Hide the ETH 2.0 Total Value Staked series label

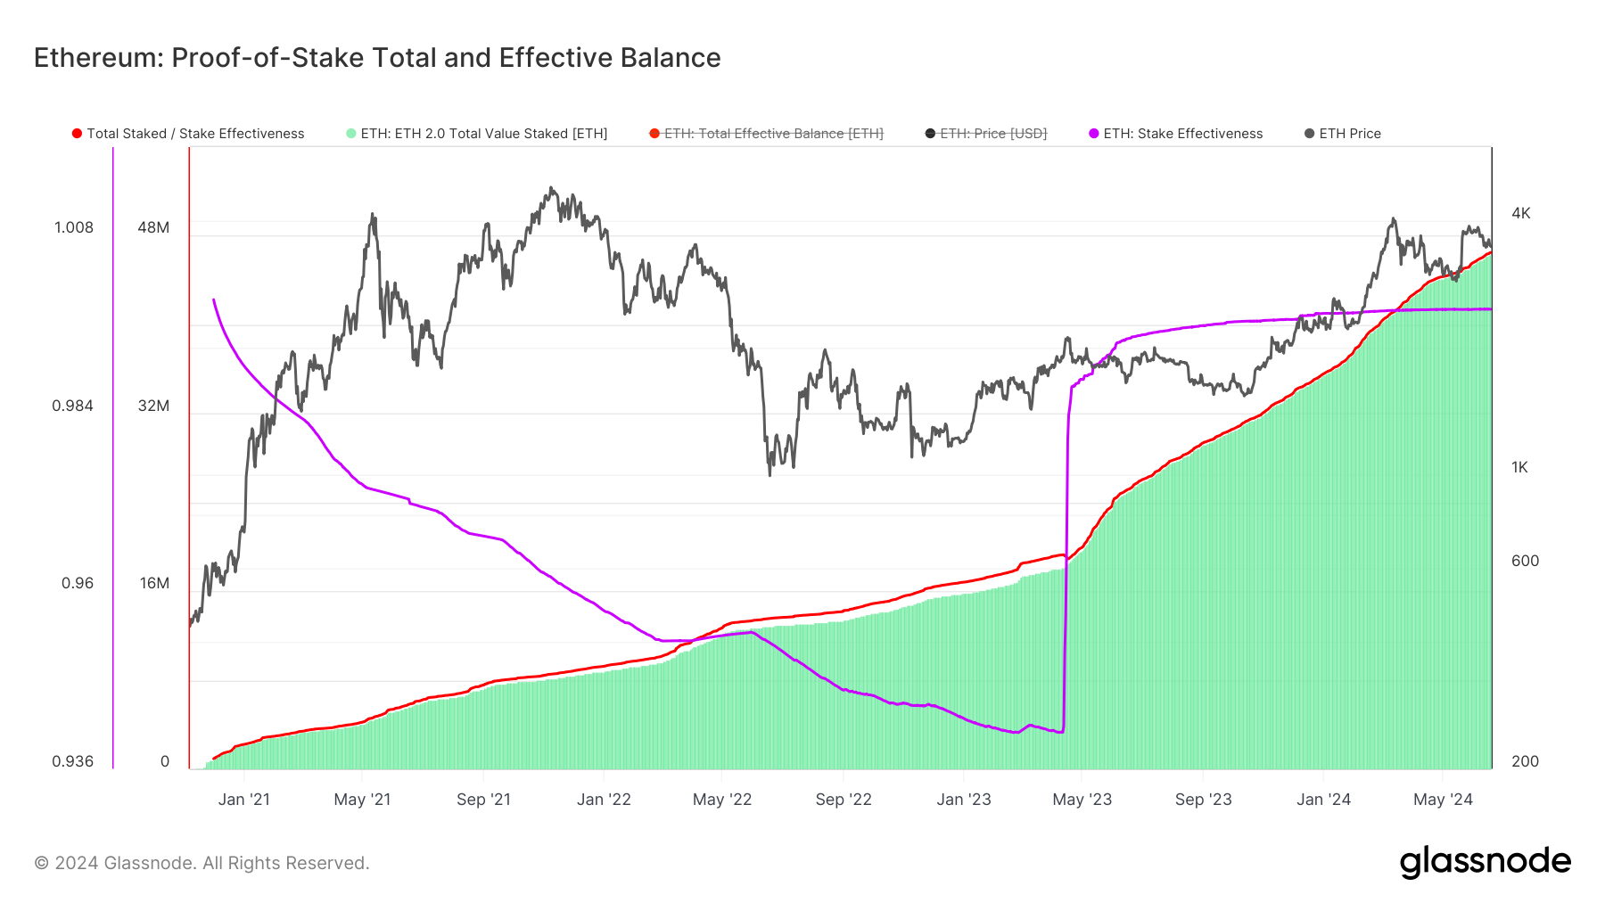click(x=484, y=134)
